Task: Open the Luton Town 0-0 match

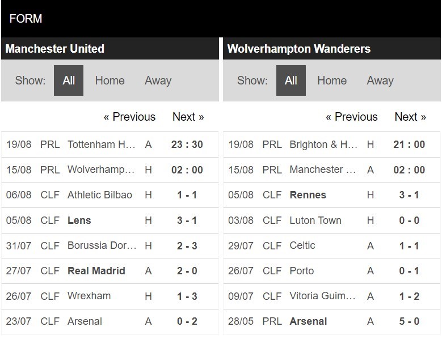Action: click(x=332, y=220)
